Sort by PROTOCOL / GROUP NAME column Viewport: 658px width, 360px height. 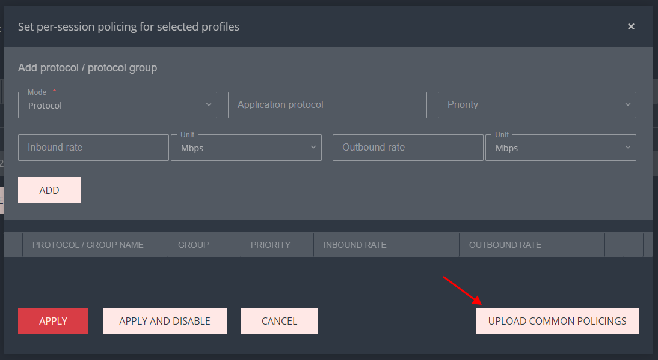pyautogui.click(x=88, y=245)
